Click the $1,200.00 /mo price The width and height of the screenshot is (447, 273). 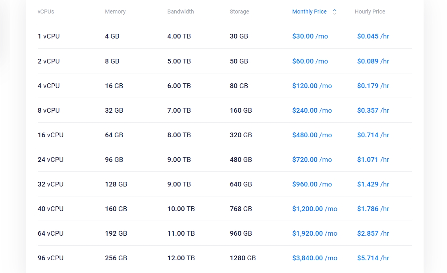click(x=314, y=209)
